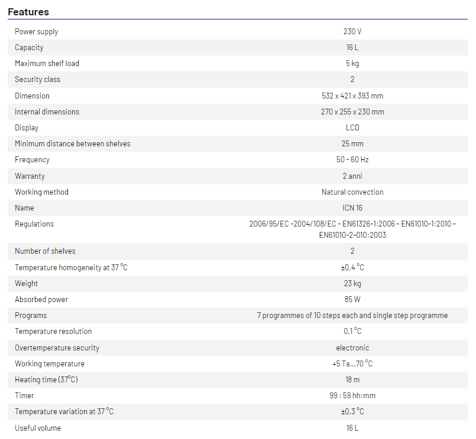Click the 2 anni warranty value
The width and height of the screenshot is (476, 439).
point(352,176)
